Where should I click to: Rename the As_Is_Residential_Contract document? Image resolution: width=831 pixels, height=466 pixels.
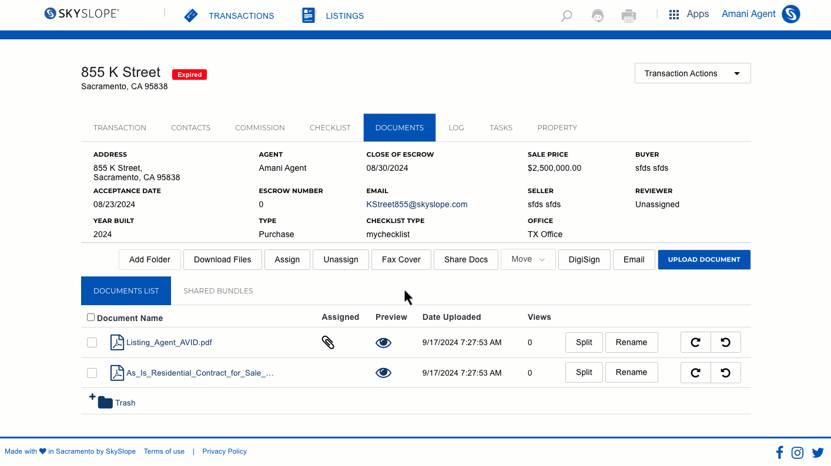[632, 372]
